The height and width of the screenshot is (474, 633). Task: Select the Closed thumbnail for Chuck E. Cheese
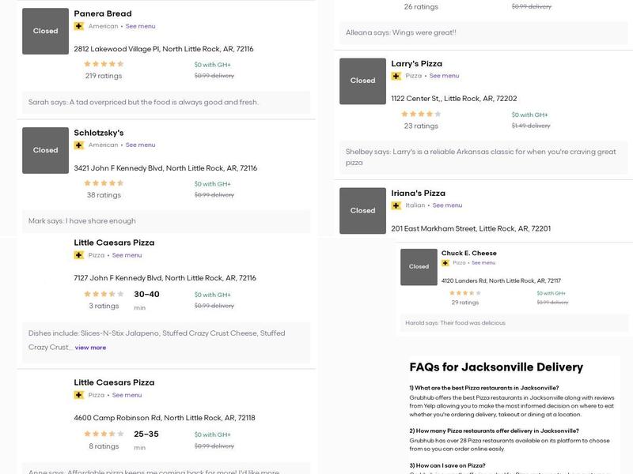419,267
